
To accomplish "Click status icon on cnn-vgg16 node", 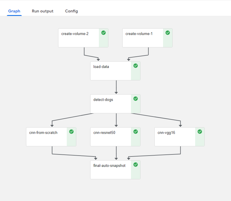I will pyautogui.click(x=200, y=132).
